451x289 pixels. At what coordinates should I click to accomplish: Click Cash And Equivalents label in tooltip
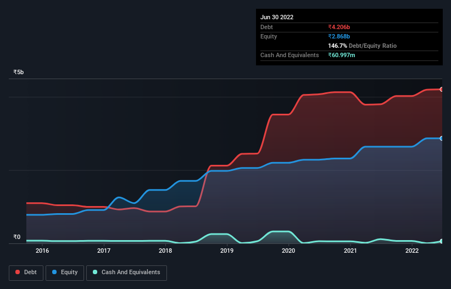pos(289,55)
